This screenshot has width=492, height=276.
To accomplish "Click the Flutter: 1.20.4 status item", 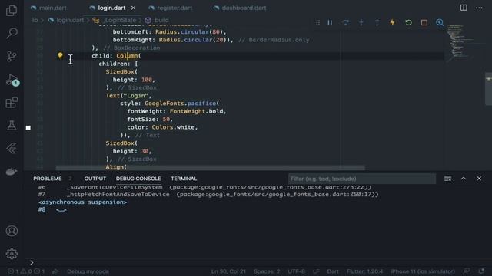I will [364, 271].
